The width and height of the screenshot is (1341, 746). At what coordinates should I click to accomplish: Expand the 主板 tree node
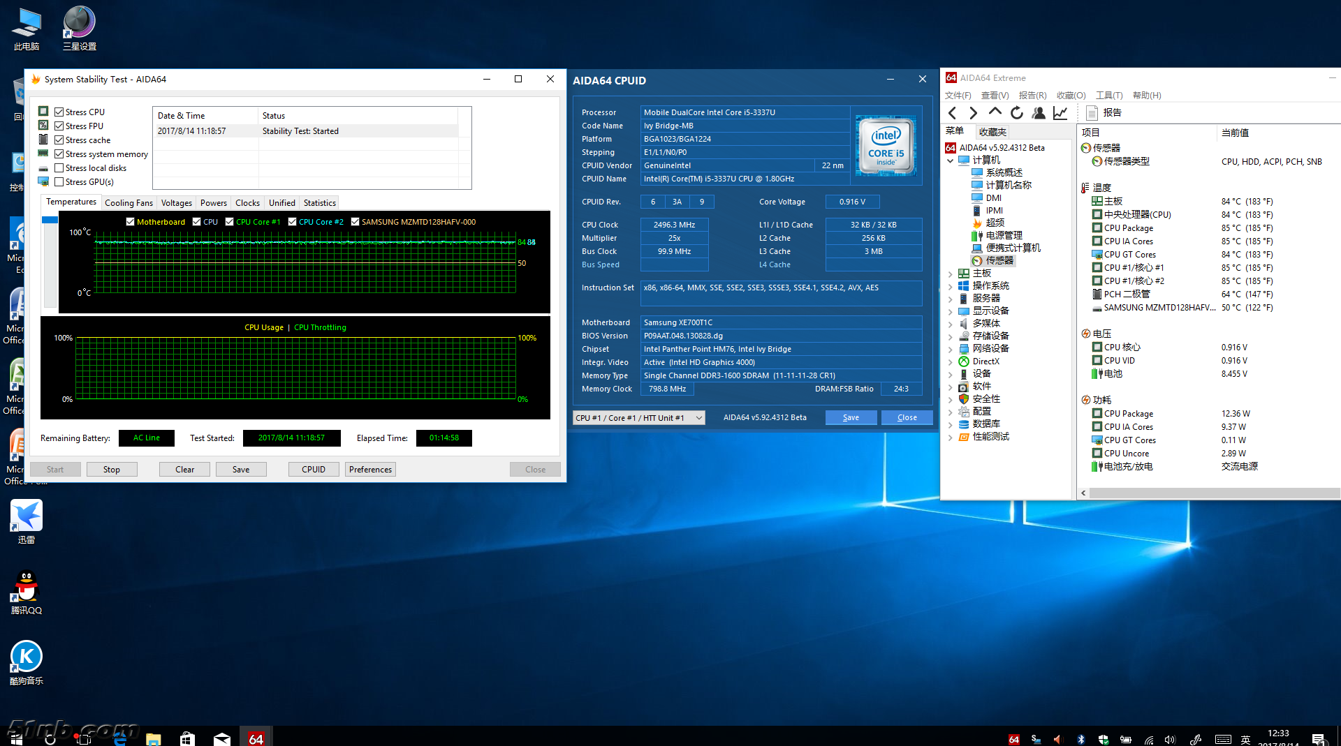950,274
